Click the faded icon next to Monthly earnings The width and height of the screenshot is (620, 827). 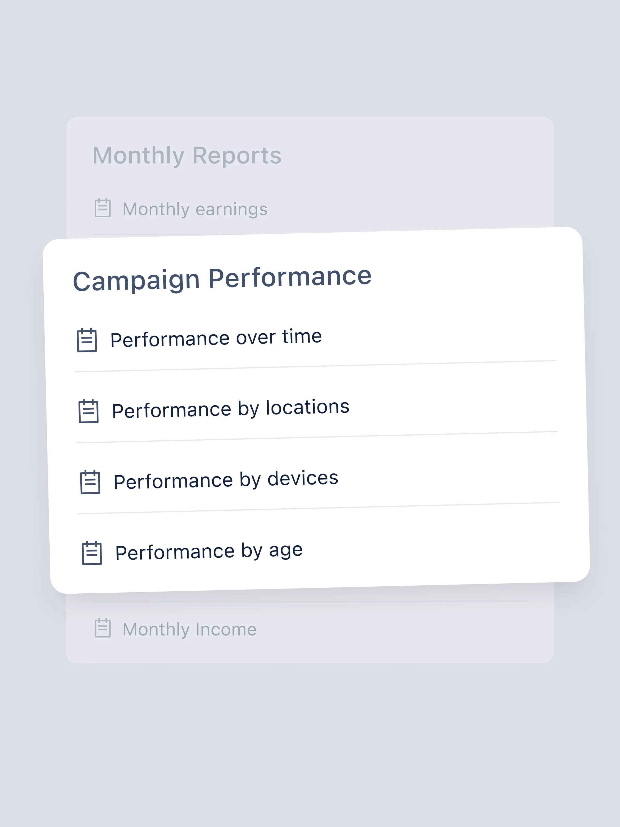pyautogui.click(x=102, y=208)
